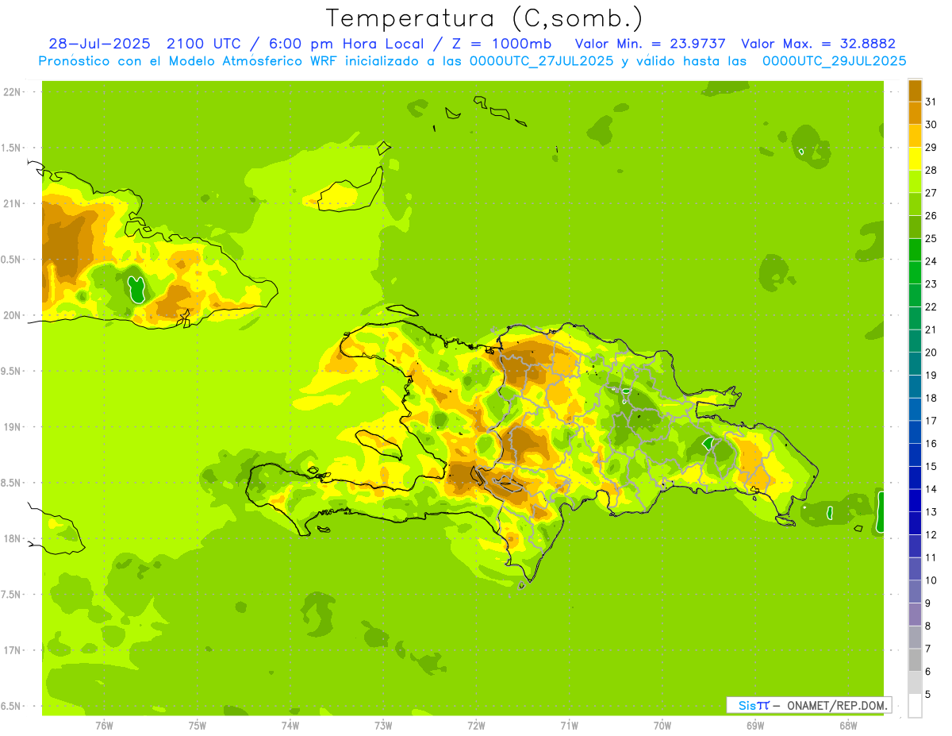The image size is (952, 736).
Task: Click the 'ONAMET/REP.DOM.' credit label
Action: (x=837, y=705)
